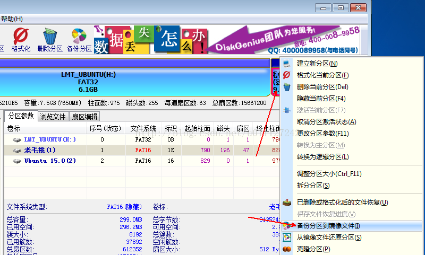The width and height of the screenshot is (425, 255).
Task: Click the 标识 column header
Action: pyautogui.click(x=171, y=128)
